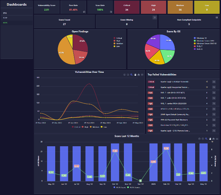The image size is (221, 195).
Task: Select STIG in the Dashboards sidebar
Action: tap(5, 13)
